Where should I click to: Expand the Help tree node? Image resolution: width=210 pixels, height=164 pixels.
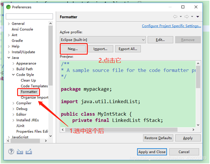(9, 47)
